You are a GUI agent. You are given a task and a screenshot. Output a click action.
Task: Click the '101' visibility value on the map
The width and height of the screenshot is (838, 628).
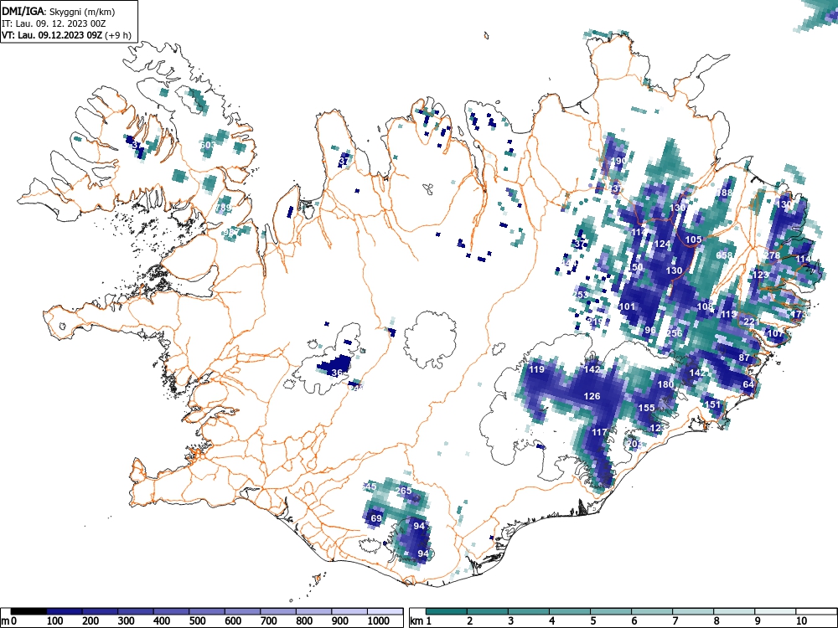[x=627, y=306]
